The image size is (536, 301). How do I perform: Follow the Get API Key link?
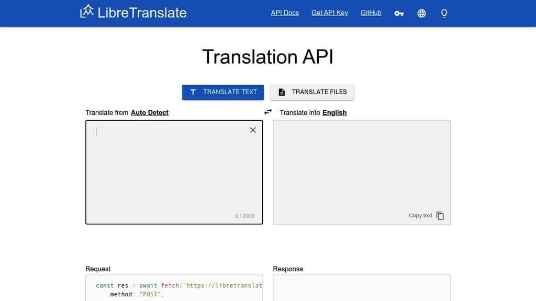click(329, 13)
